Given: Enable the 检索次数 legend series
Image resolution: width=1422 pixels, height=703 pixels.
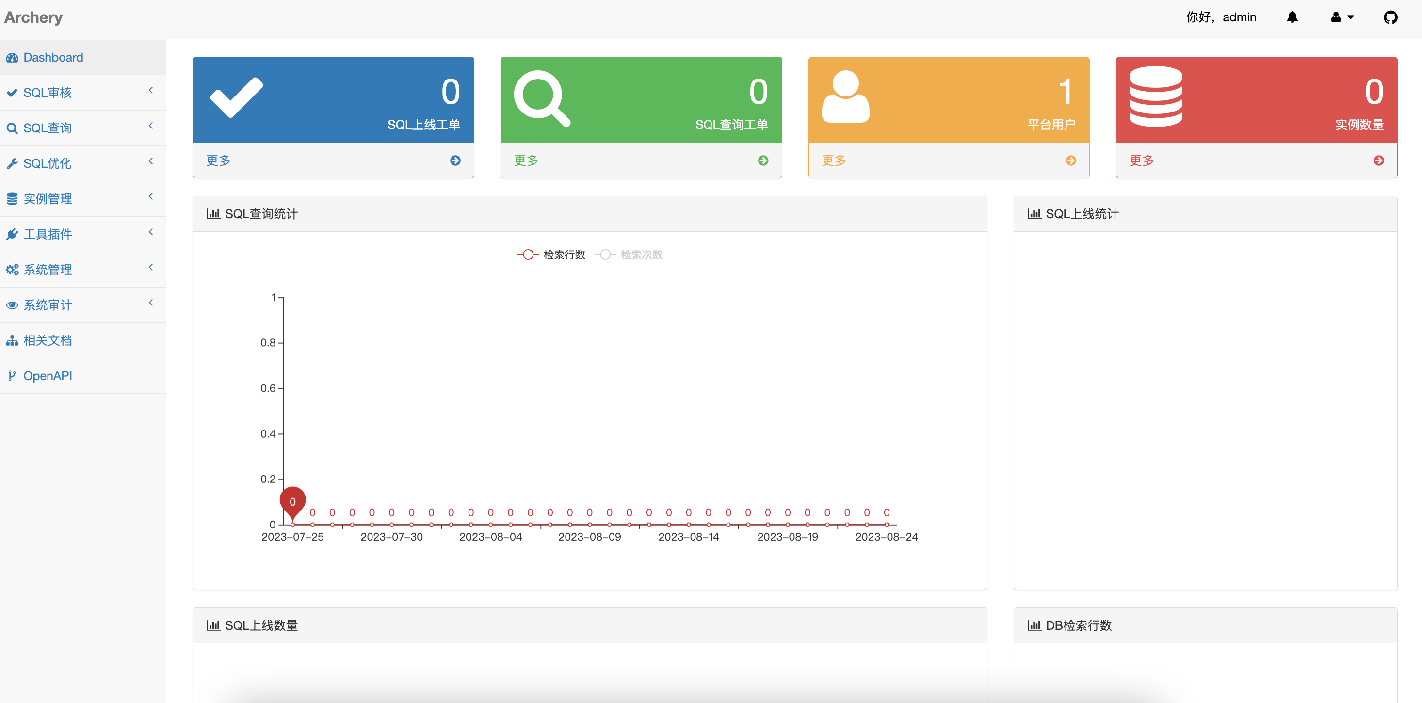Looking at the screenshot, I should point(629,255).
